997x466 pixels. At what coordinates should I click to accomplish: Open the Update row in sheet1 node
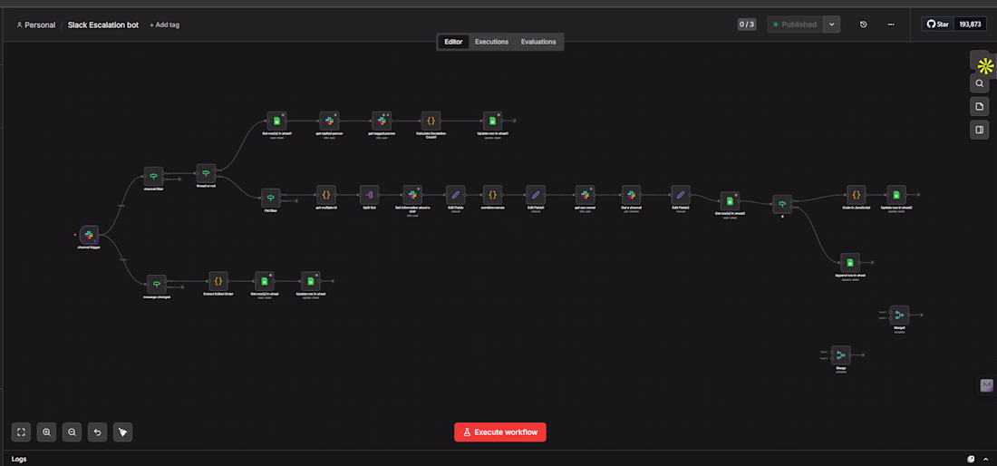tap(493, 121)
